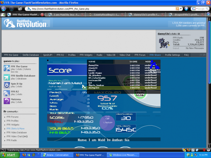The height and width of the screenshot is (158, 211).
Task: Open FFR Radio community link
Action: click(x=12, y=140)
